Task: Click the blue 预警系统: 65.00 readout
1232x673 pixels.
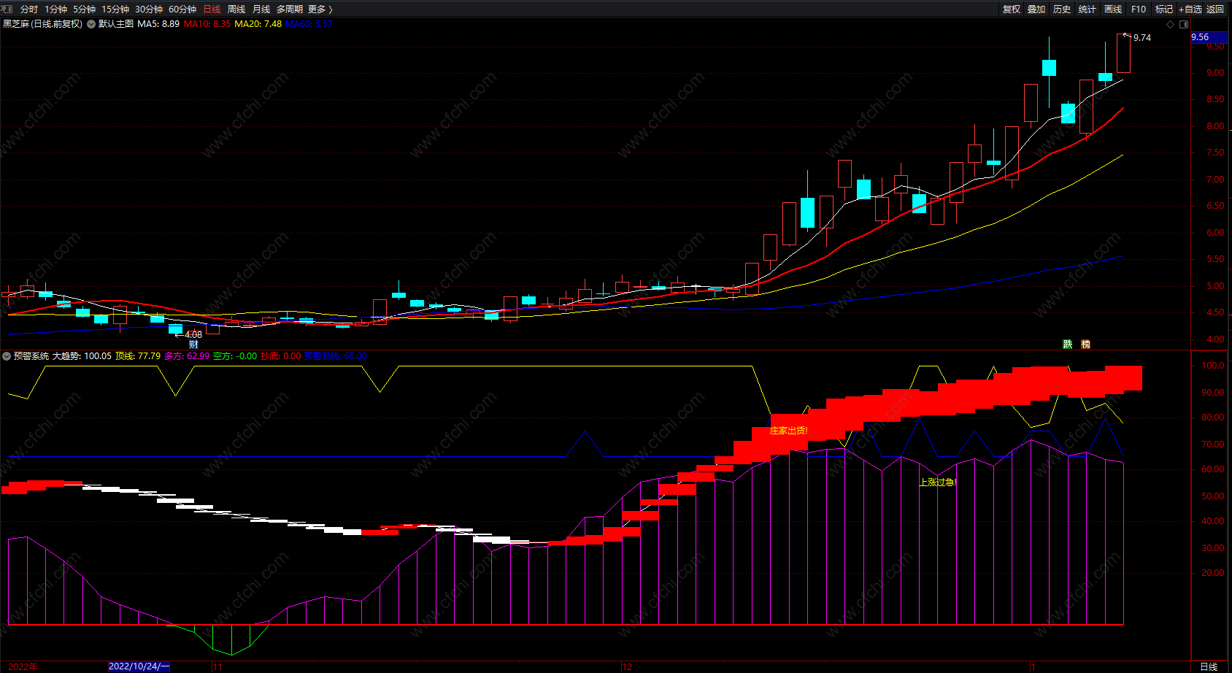Action: click(336, 356)
